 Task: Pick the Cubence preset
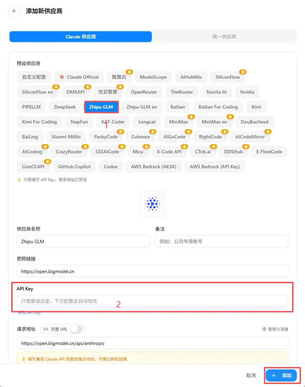pos(140,137)
